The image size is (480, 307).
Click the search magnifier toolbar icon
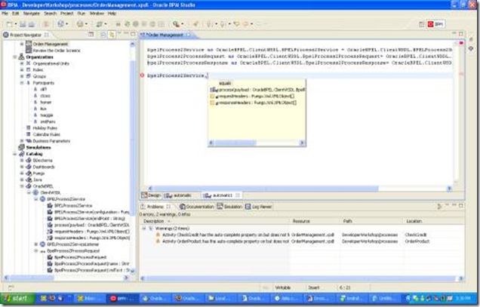click(x=176, y=24)
